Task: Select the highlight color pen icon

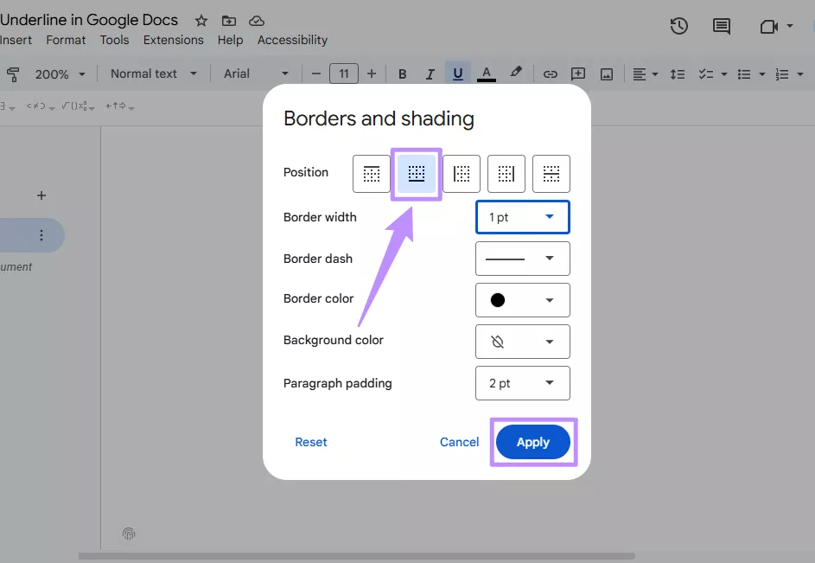Action: (516, 74)
